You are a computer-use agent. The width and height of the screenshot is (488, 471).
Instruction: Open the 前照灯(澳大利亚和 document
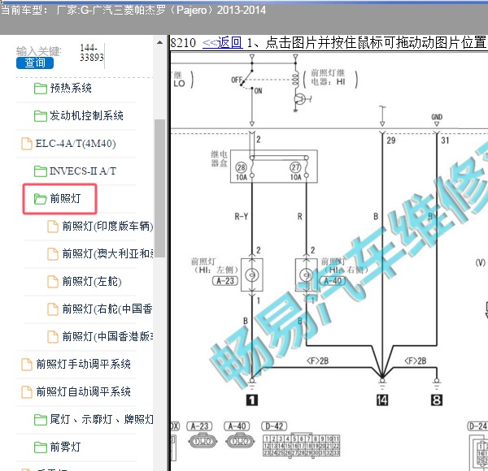[107, 254]
